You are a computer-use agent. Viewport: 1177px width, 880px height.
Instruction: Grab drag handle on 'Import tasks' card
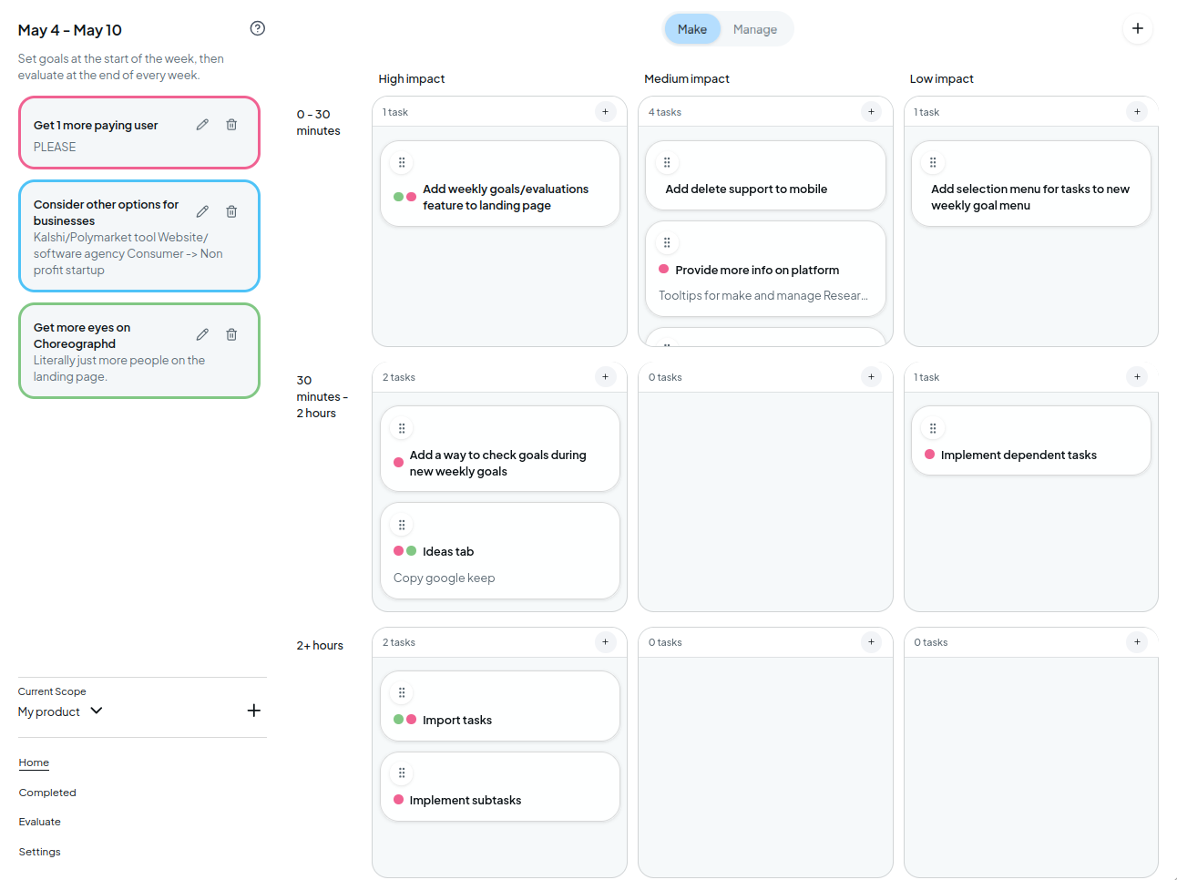(402, 693)
